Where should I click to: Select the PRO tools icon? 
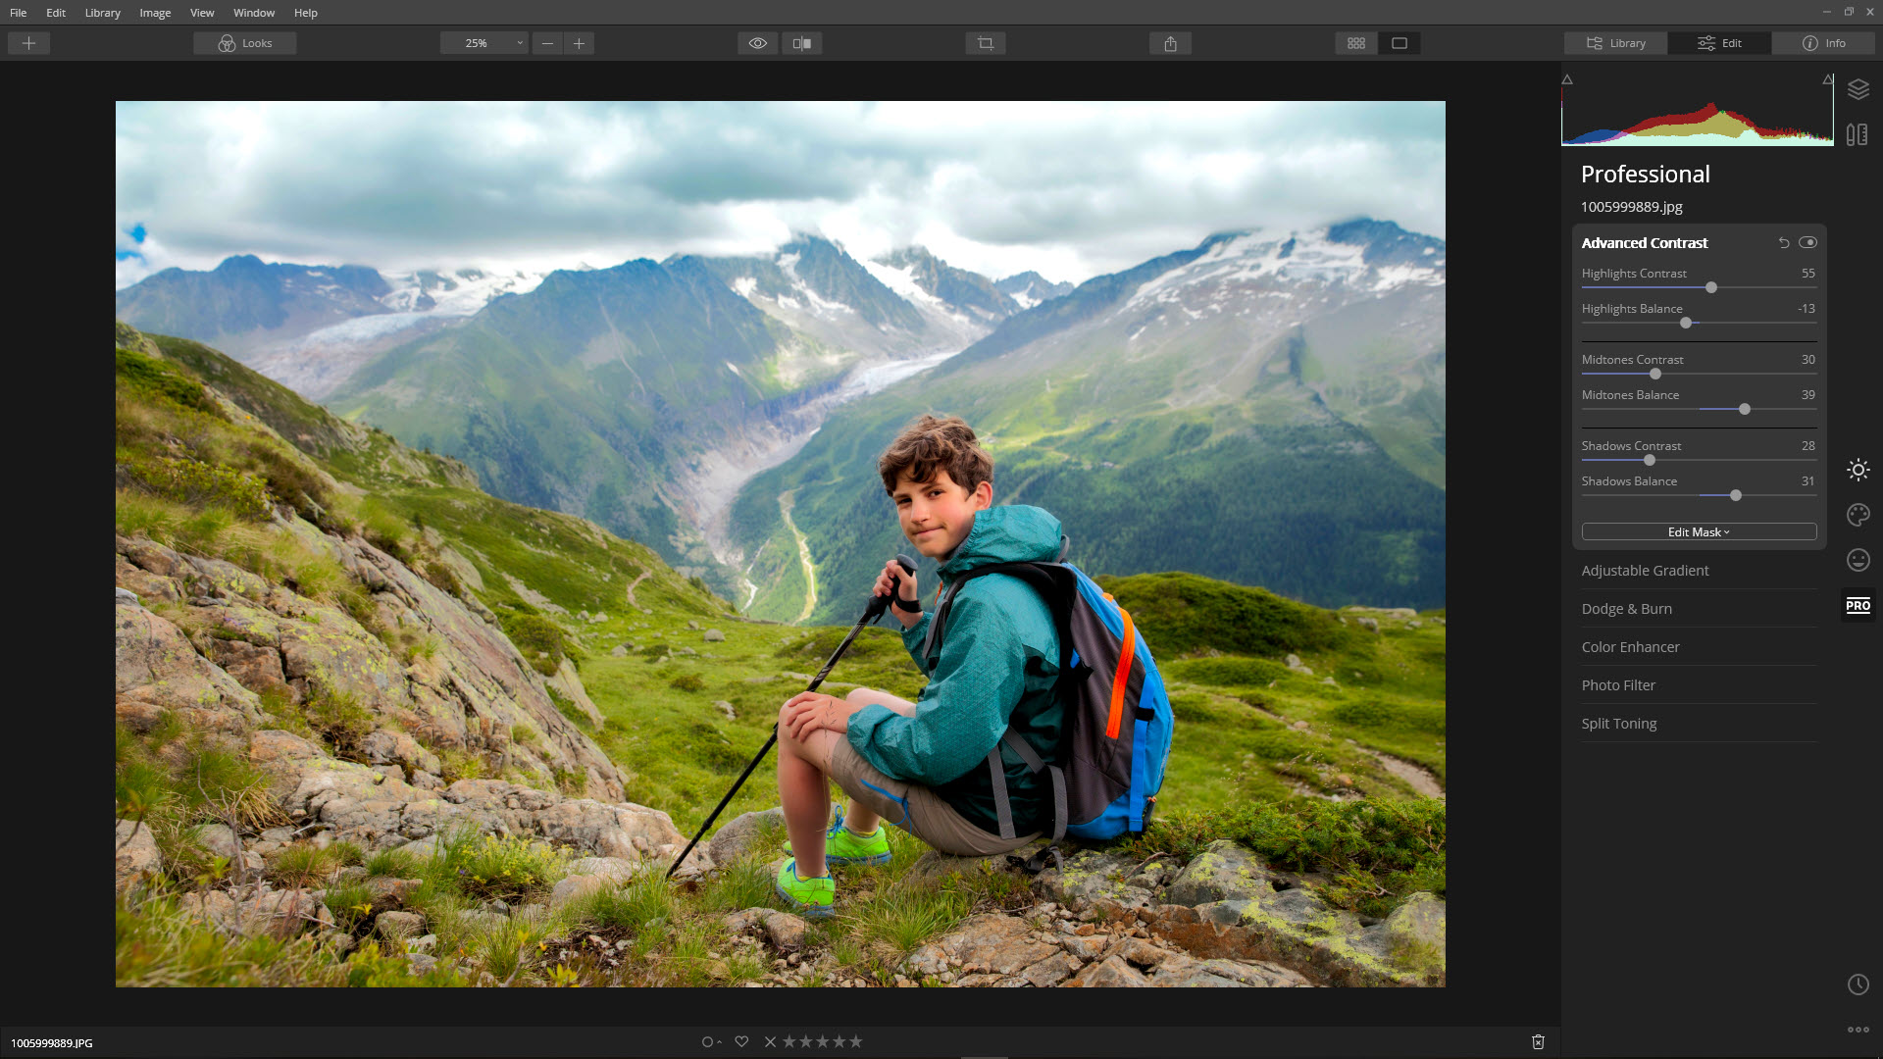[x=1858, y=605]
